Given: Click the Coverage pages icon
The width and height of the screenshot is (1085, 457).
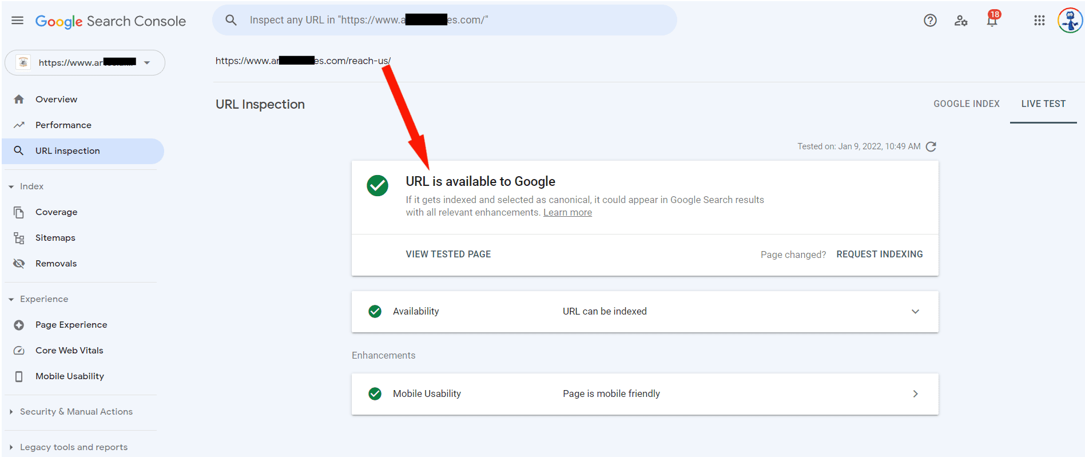Looking at the screenshot, I should click(x=19, y=212).
